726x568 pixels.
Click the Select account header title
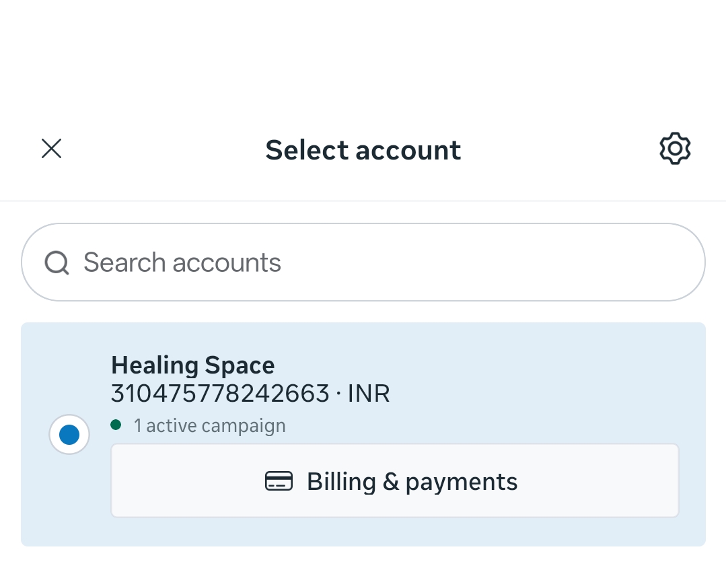tap(363, 149)
